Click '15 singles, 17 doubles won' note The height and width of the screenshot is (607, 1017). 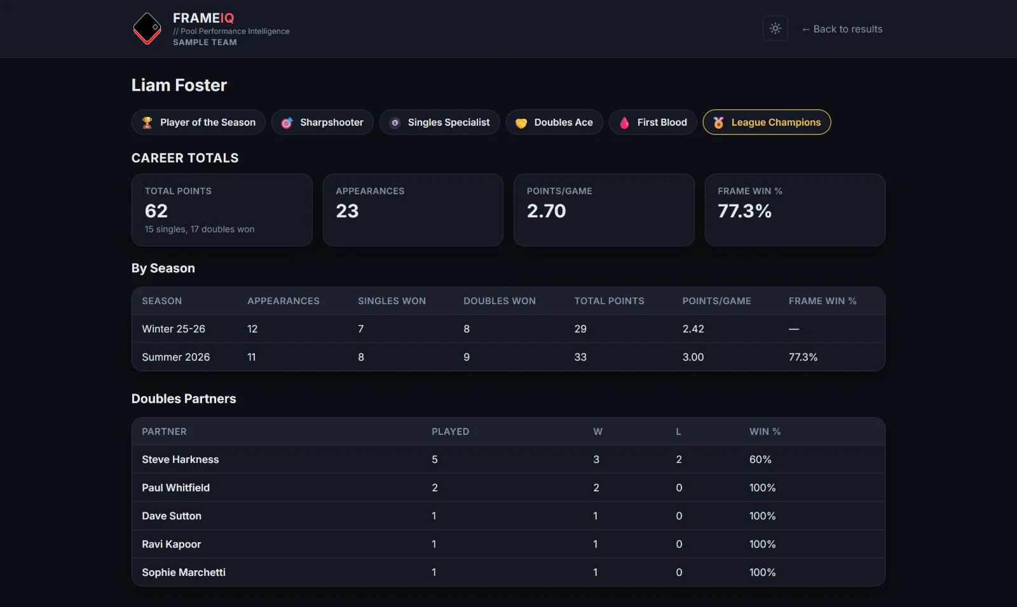(x=200, y=229)
